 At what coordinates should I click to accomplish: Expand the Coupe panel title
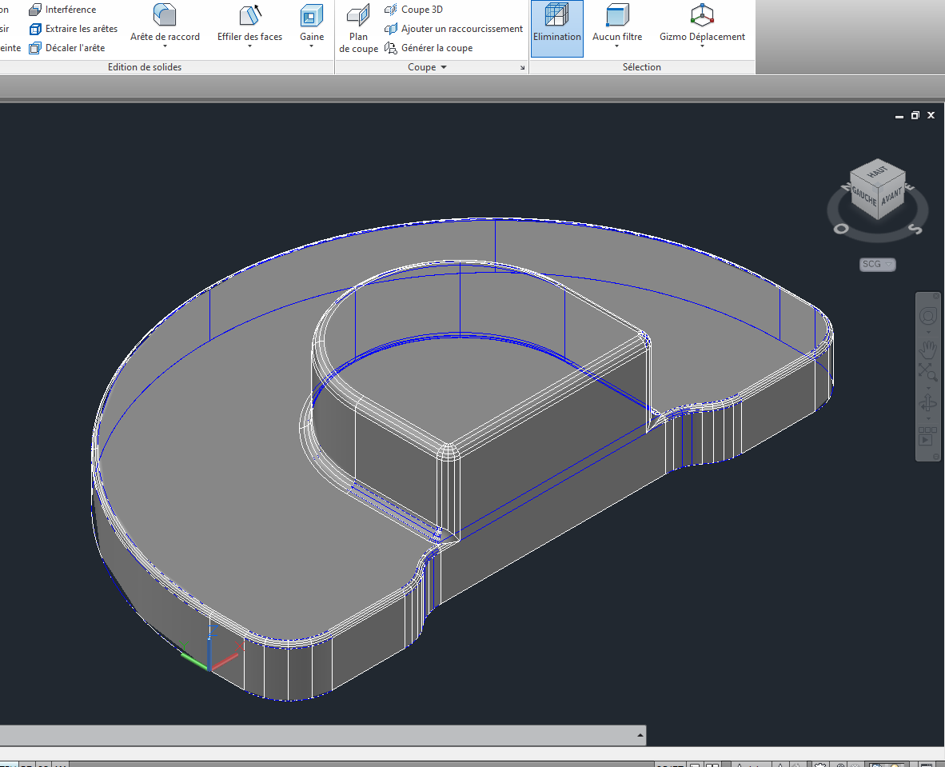[427, 67]
